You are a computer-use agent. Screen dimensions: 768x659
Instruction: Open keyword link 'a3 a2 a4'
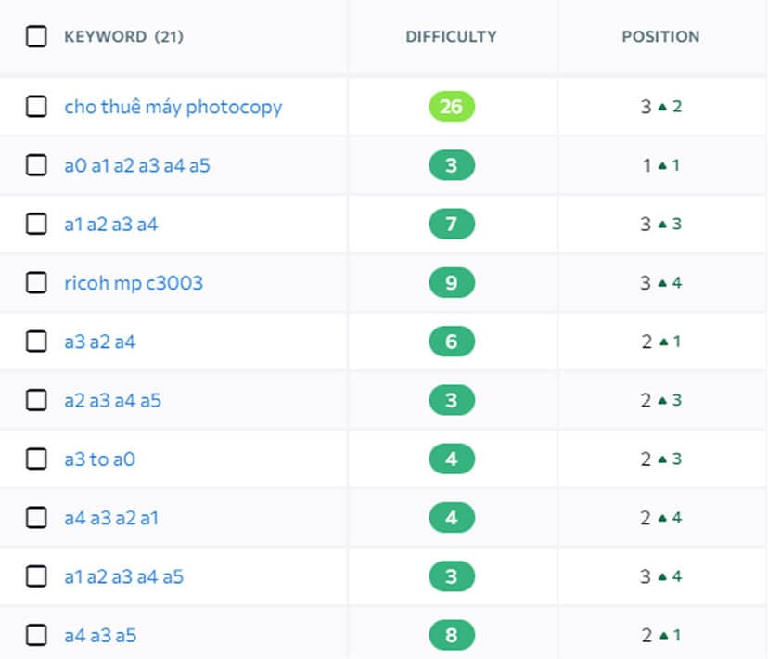pos(99,342)
